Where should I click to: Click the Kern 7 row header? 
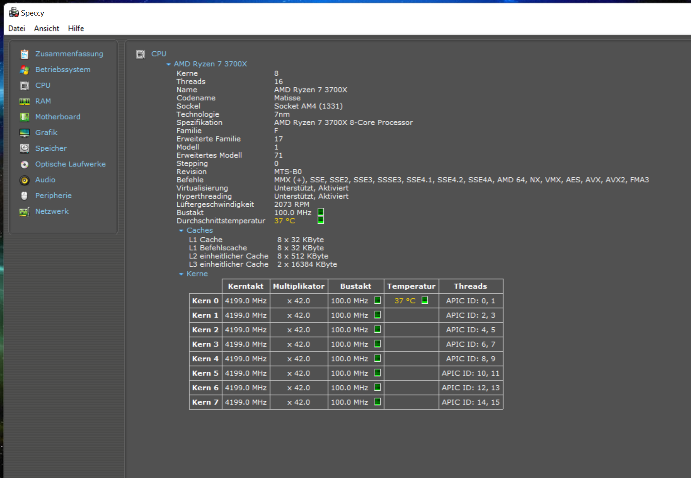[205, 402]
